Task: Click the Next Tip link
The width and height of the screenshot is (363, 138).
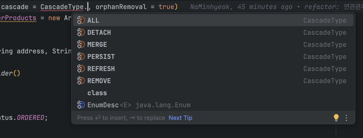Action: 180,118
